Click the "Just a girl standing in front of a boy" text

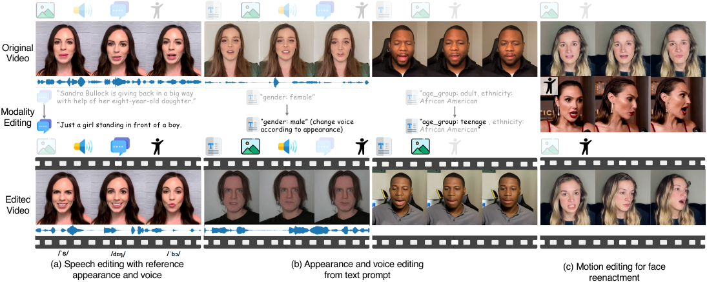(x=119, y=125)
